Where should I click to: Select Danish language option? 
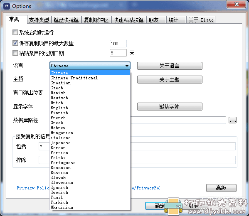pyautogui.click(x=90, y=93)
